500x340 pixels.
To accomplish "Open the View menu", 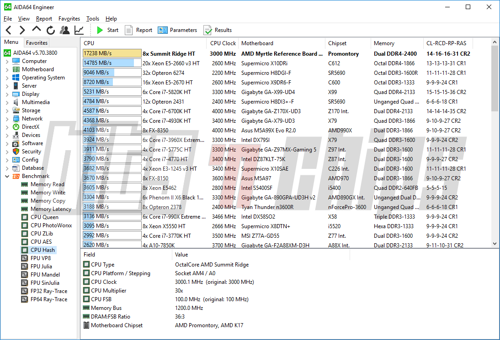I will tap(24, 19).
